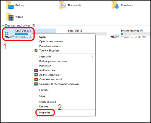Image resolution: width=151 pixels, height=123 pixels.
Task: Click the Local Disk (E:) label
Action: [x=76, y=31]
